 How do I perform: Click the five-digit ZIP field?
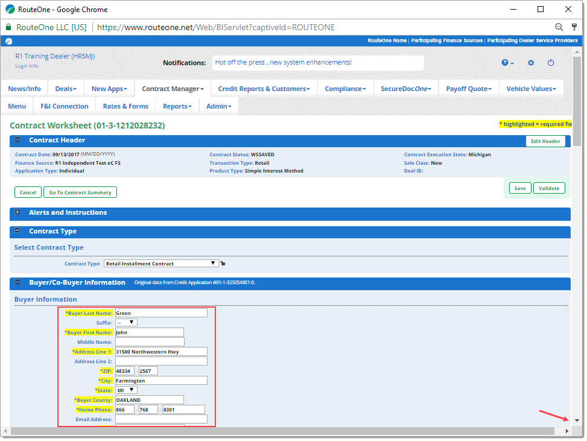[125, 371]
